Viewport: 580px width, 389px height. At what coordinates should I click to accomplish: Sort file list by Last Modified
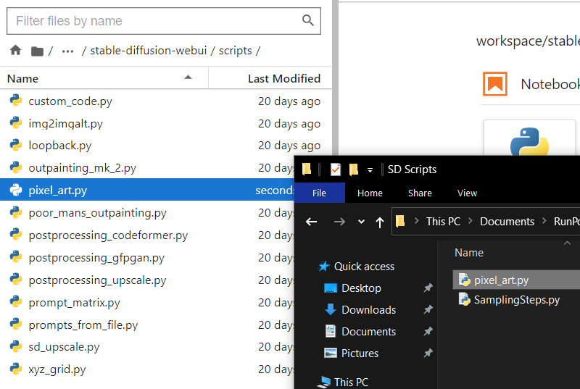coord(283,78)
